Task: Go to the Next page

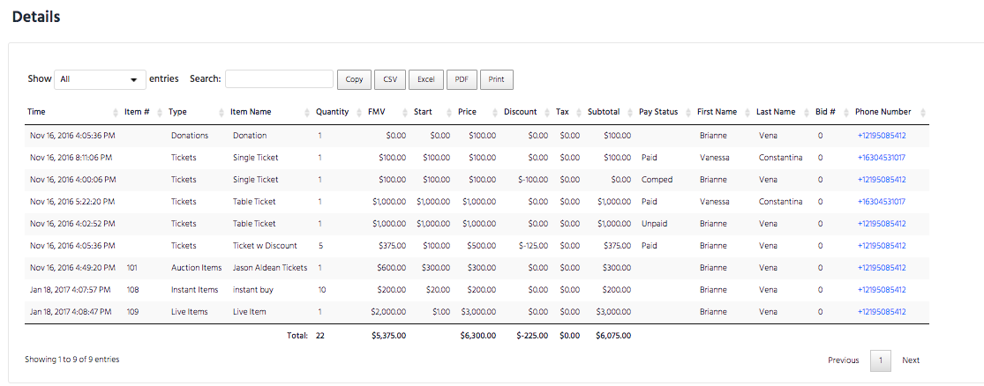Action: coord(911,360)
